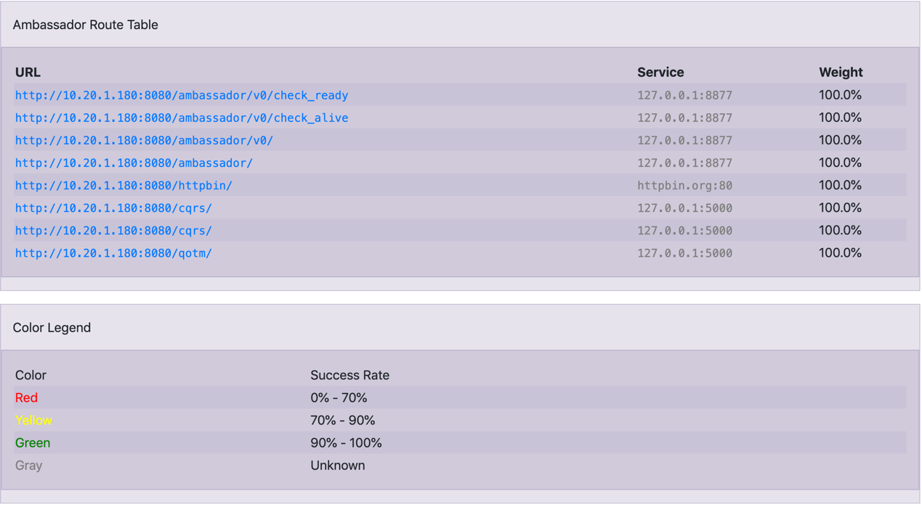Click the Green color legend label
This screenshot has height=507, width=922.
(33, 442)
